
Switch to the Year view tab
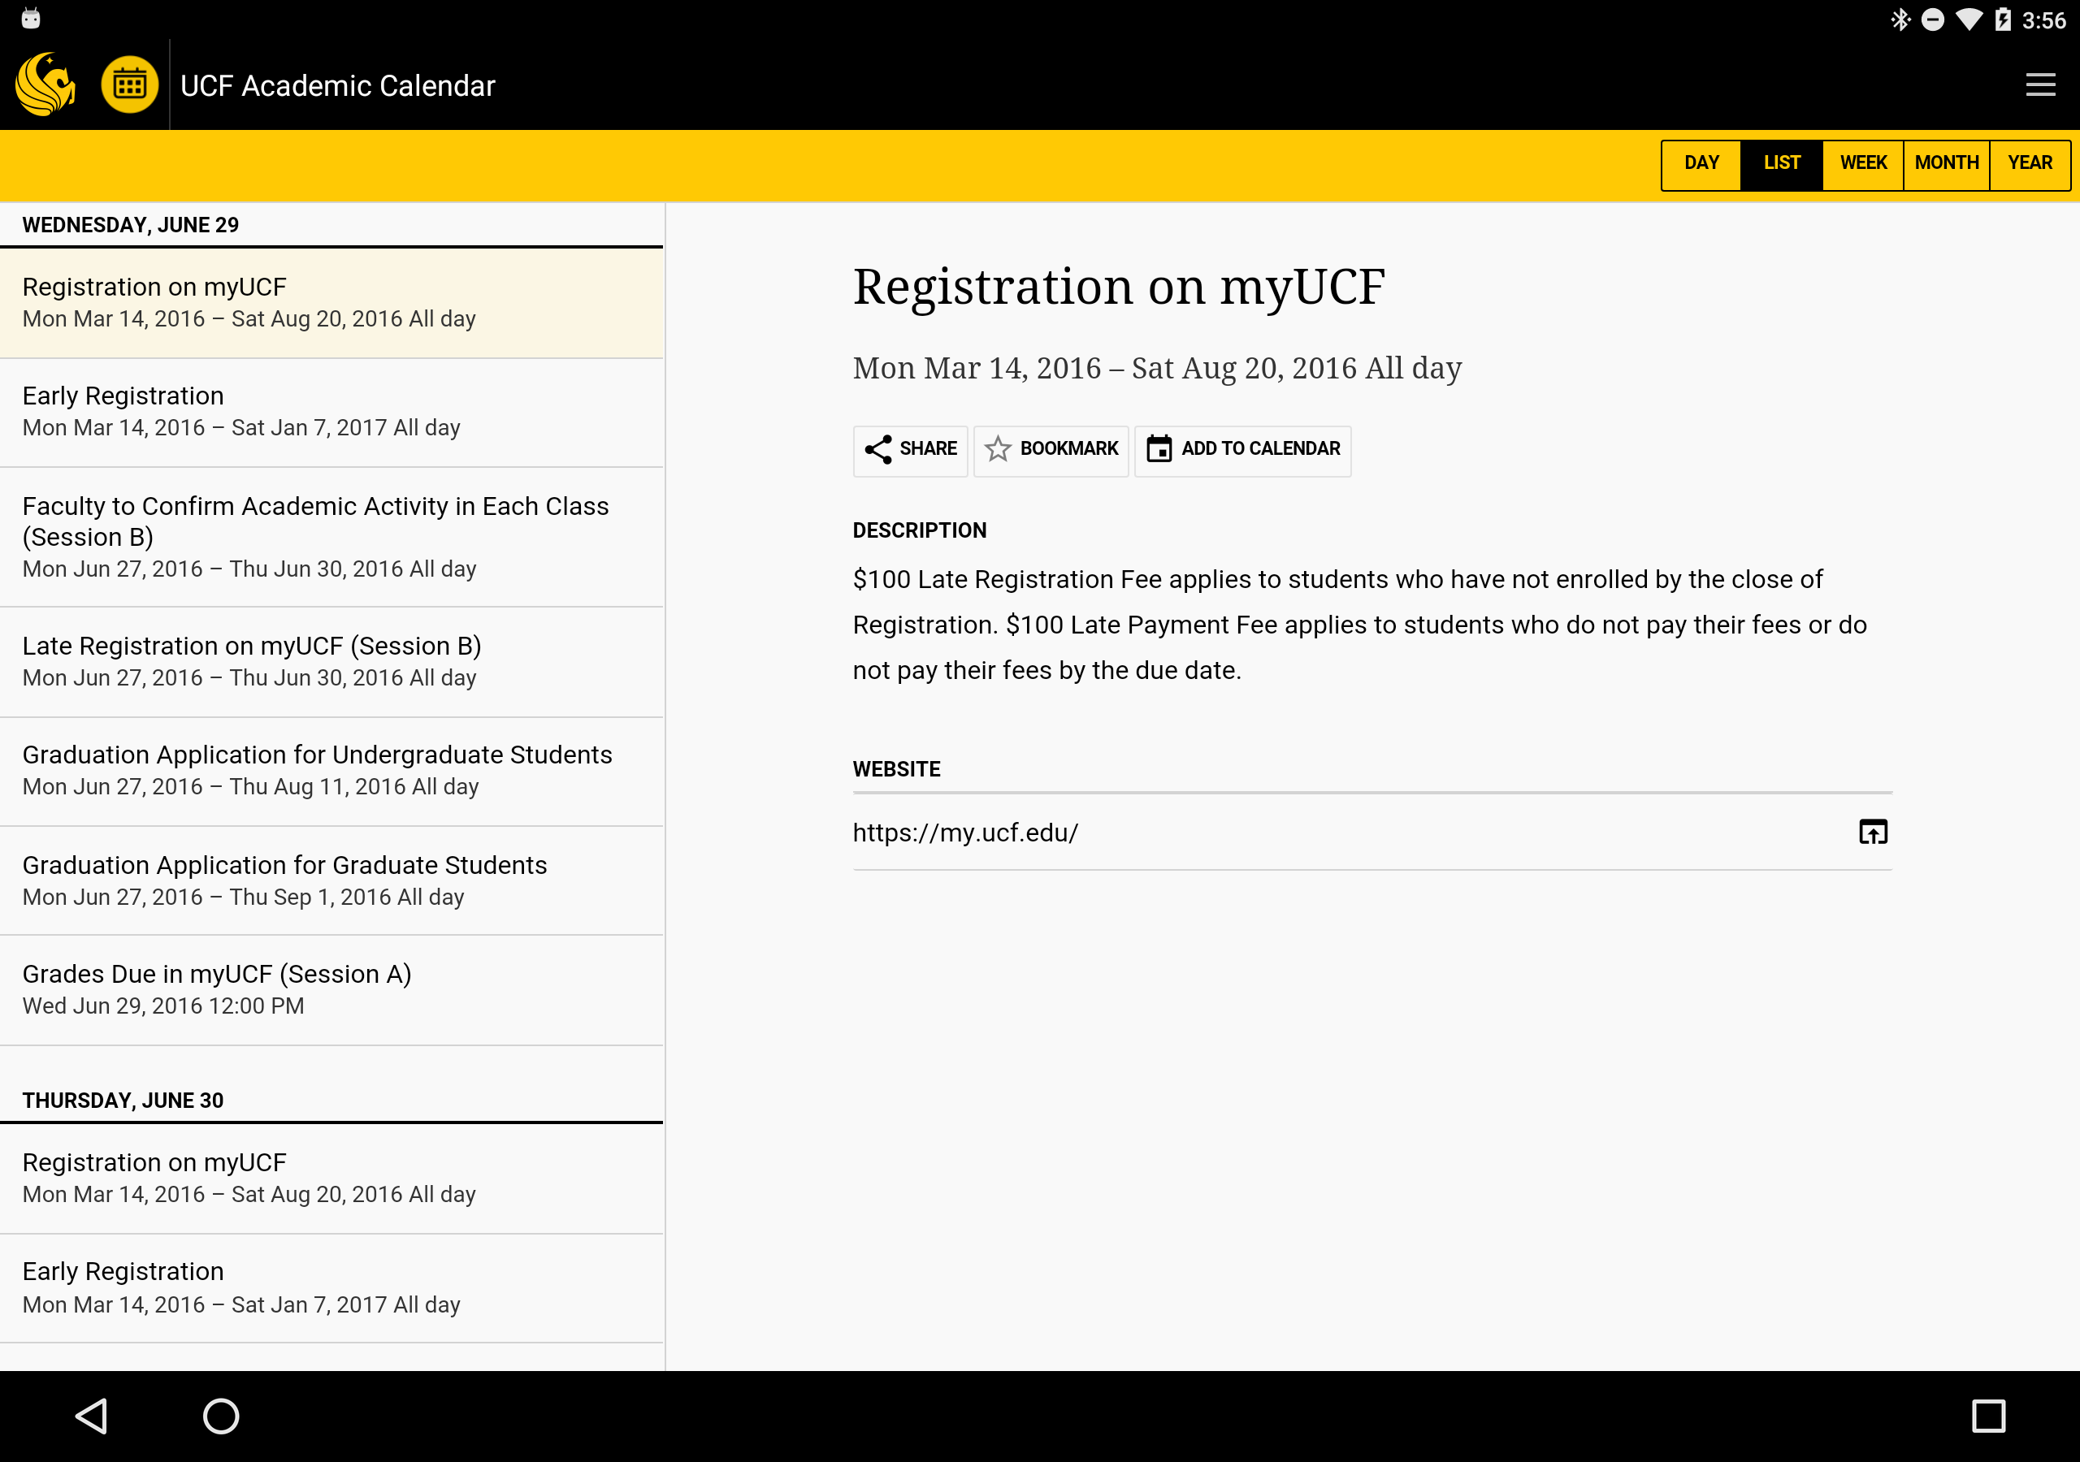coord(2030,164)
